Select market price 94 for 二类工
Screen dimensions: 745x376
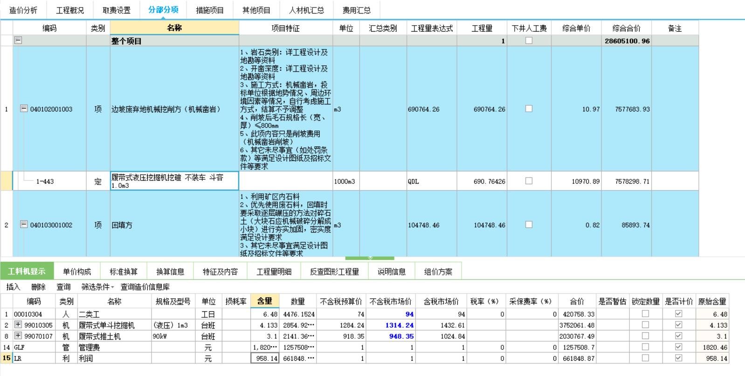click(390, 314)
